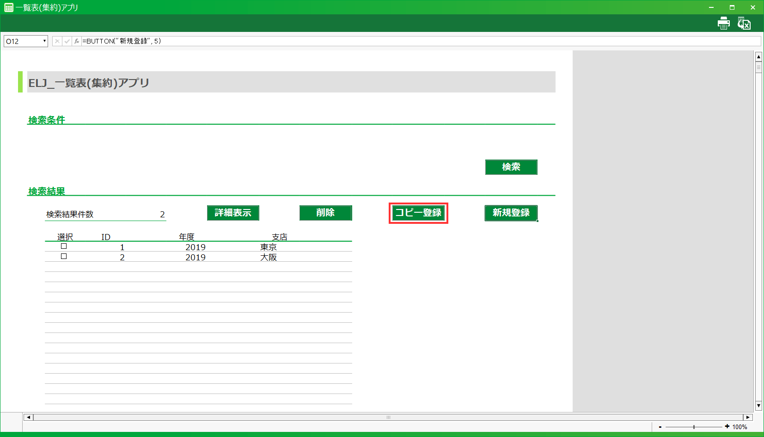764x437 pixels.
Task: Click into the formula bar text field
Action: pos(416,41)
